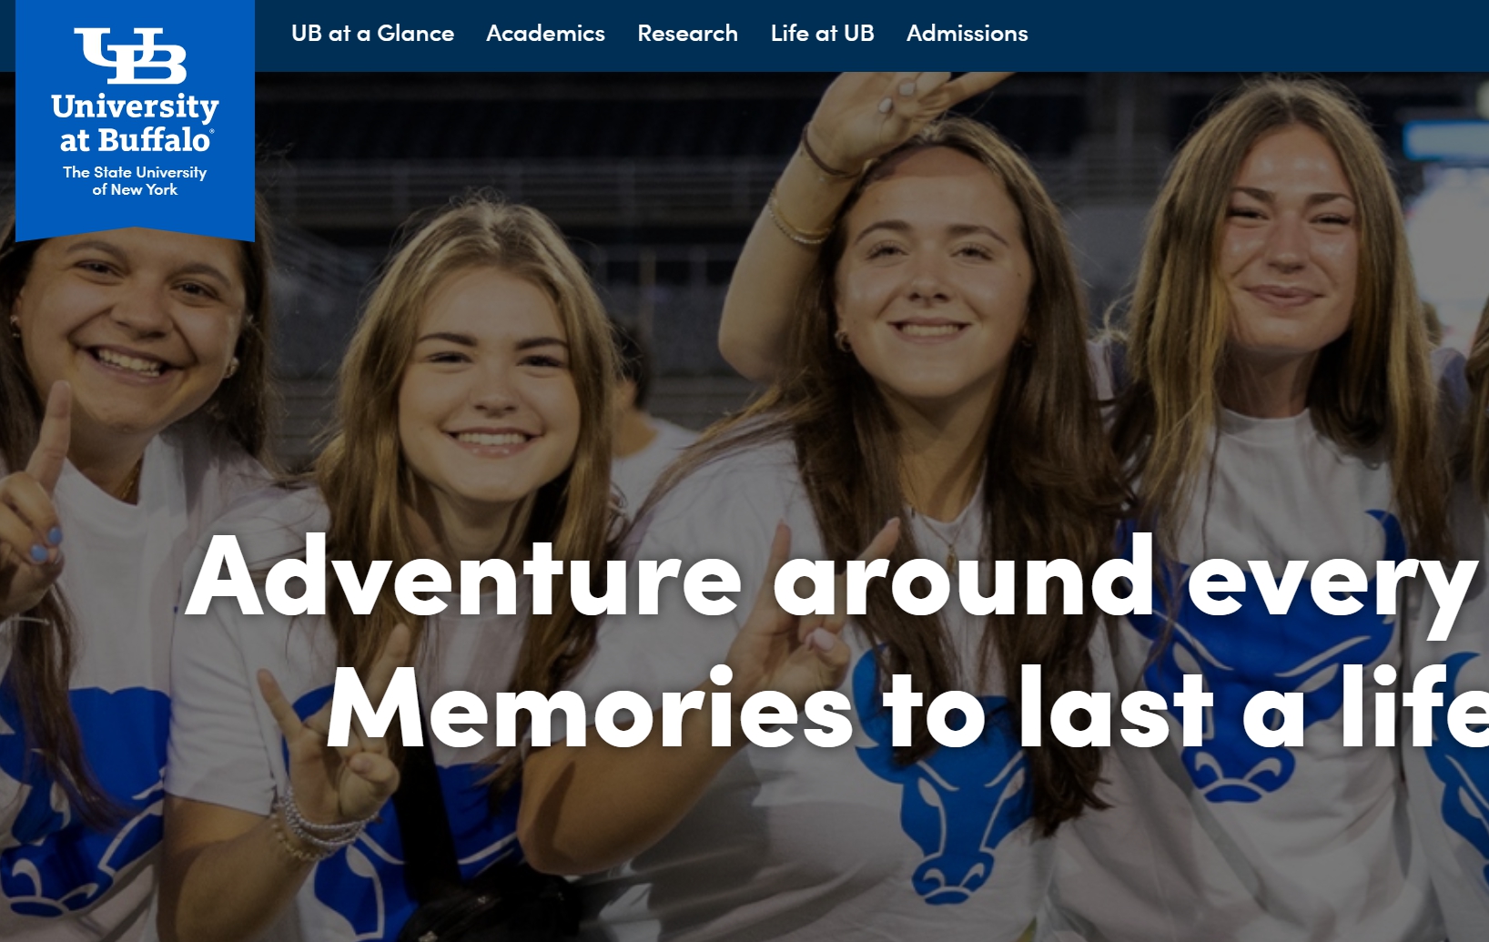Click The State University of New York tagline
This screenshot has width=1489, height=942.
(135, 180)
